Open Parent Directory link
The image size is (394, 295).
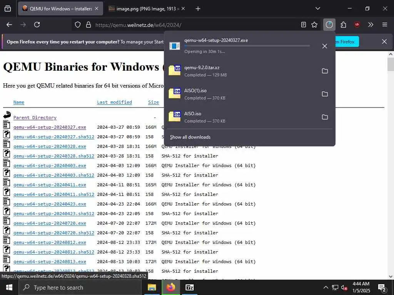35,118
